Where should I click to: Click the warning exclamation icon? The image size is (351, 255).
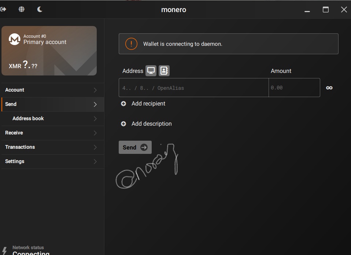(131, 44)
